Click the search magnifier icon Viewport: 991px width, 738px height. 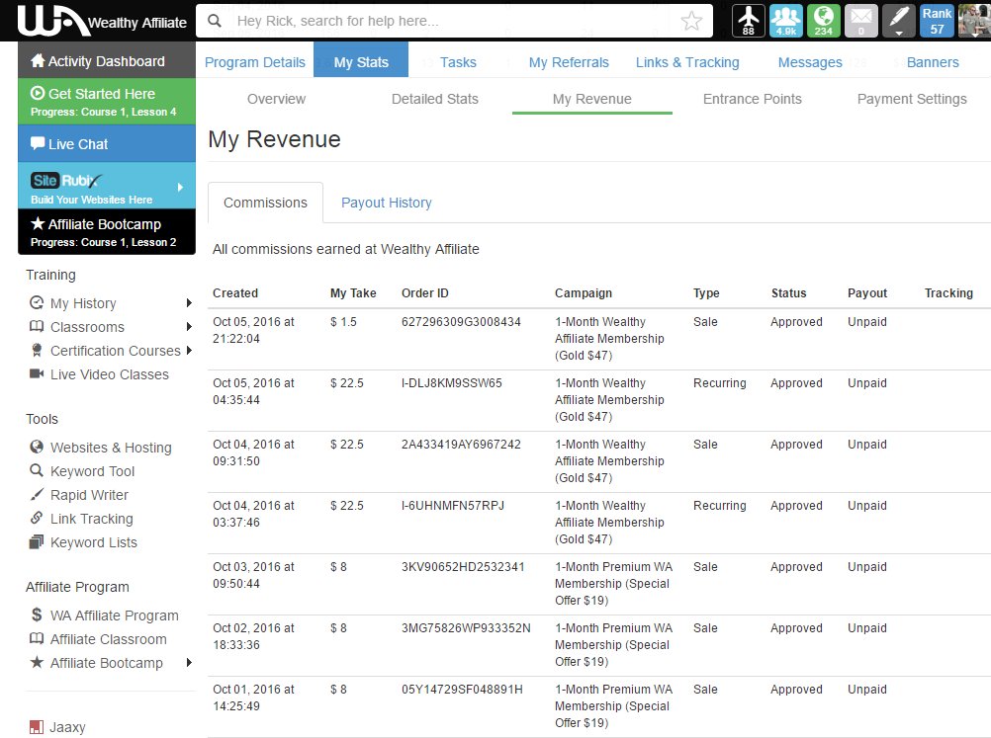tap(215, 21)
